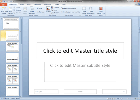Click the Insert Layout icon
This screenshot has width=140, height=100.
10,9
